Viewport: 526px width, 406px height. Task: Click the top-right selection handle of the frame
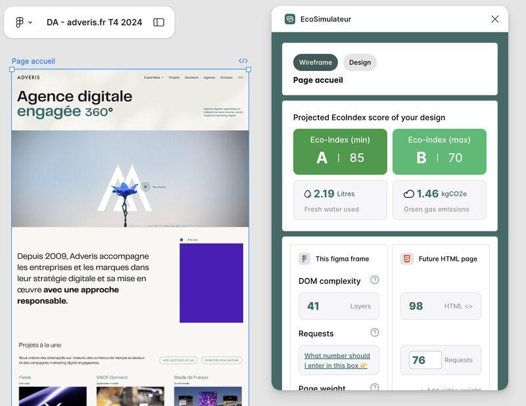[x=249, y=70]
